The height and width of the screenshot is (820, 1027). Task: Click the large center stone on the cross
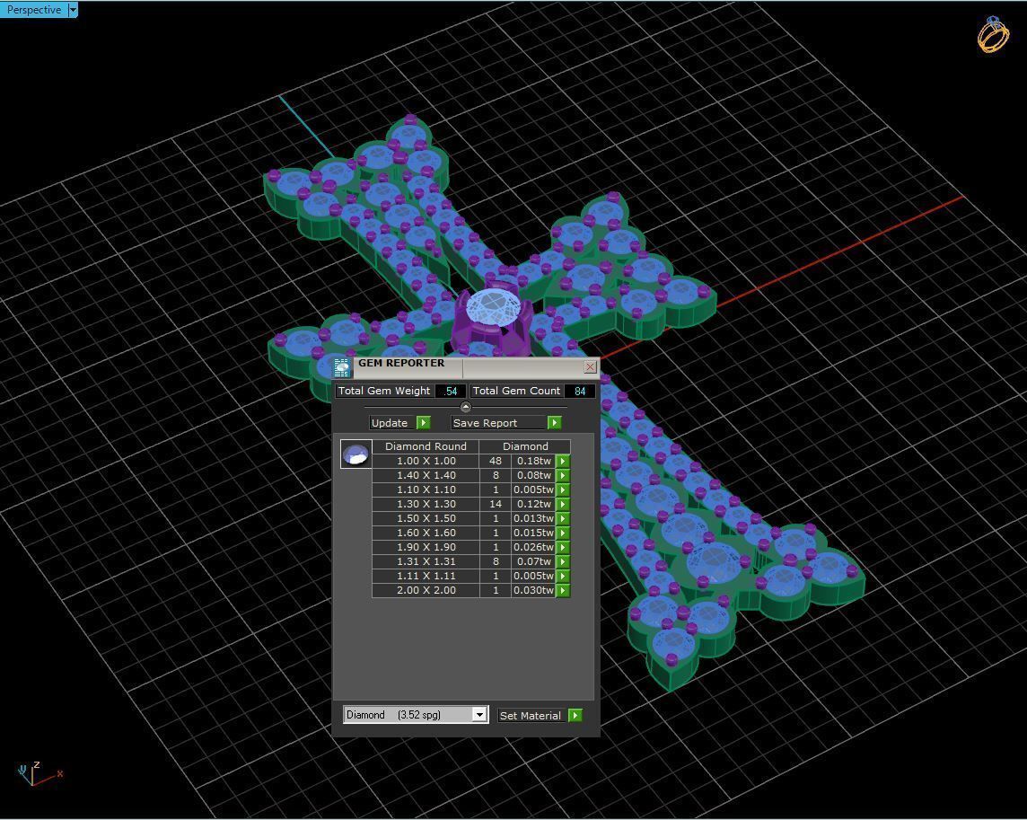coord(494,307)
